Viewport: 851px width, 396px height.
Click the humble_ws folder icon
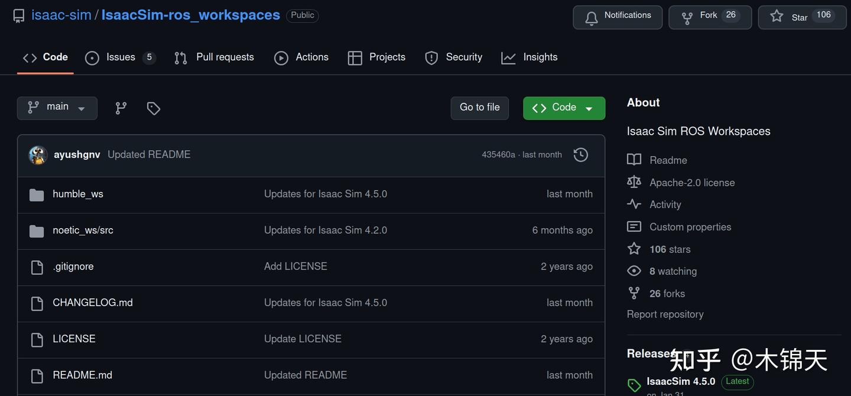(x=37, y=194)
